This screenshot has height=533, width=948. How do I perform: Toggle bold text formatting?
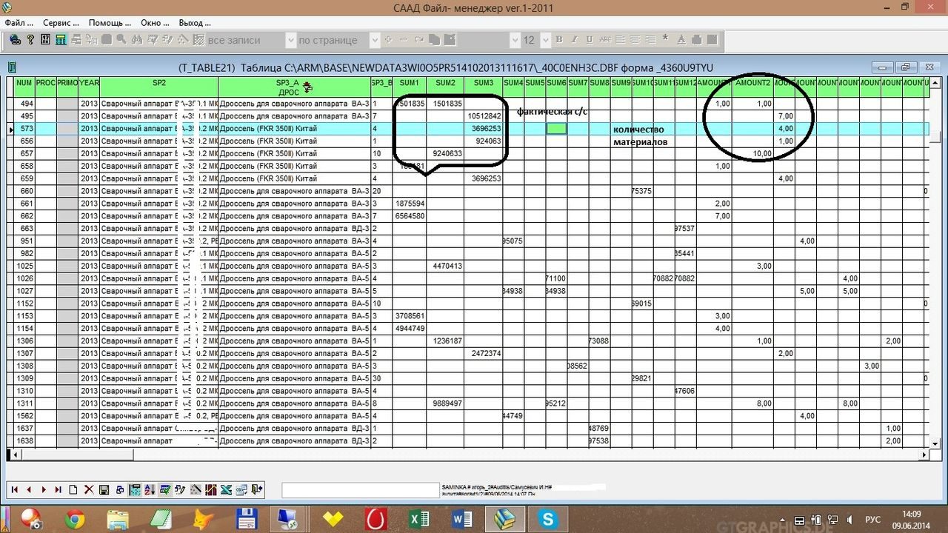pos(559,40)
